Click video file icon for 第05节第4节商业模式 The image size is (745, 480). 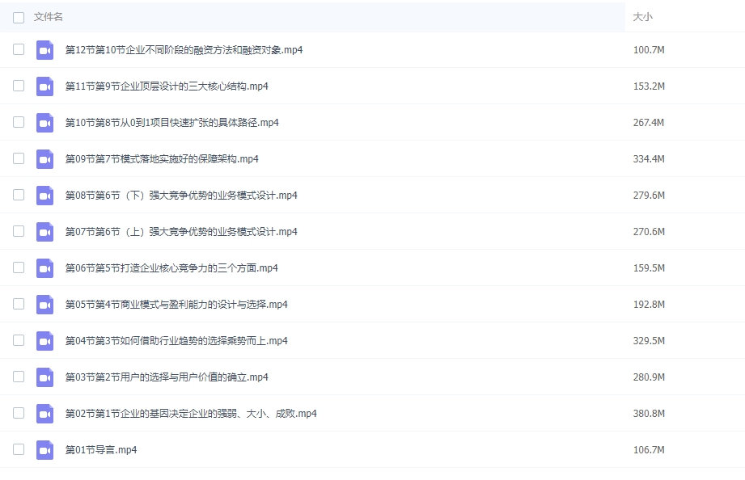tap(44, 305)
